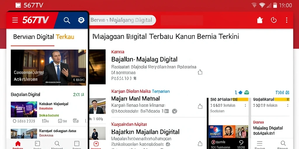Click the blue "TUd 04" label above the "Dejalkanal" card

(282, 93)
